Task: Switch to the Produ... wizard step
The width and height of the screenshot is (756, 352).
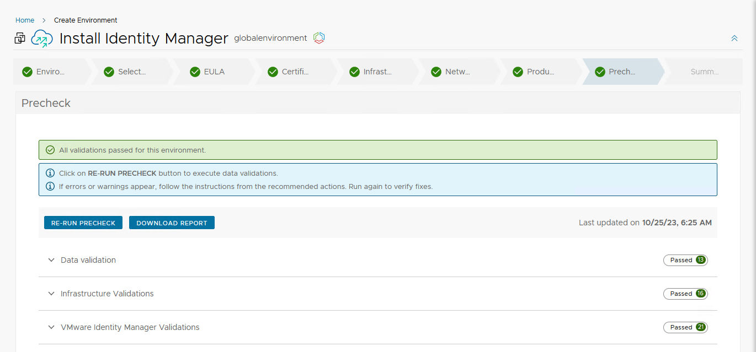Action: click(x=540, y=72)
